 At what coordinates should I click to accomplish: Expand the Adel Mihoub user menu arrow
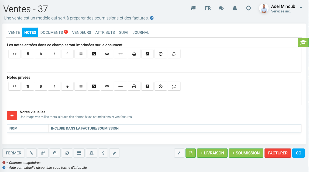(301, 8)
